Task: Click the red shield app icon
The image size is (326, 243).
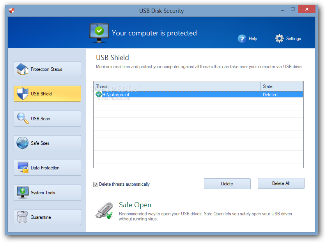Action: tap(11, 11)
